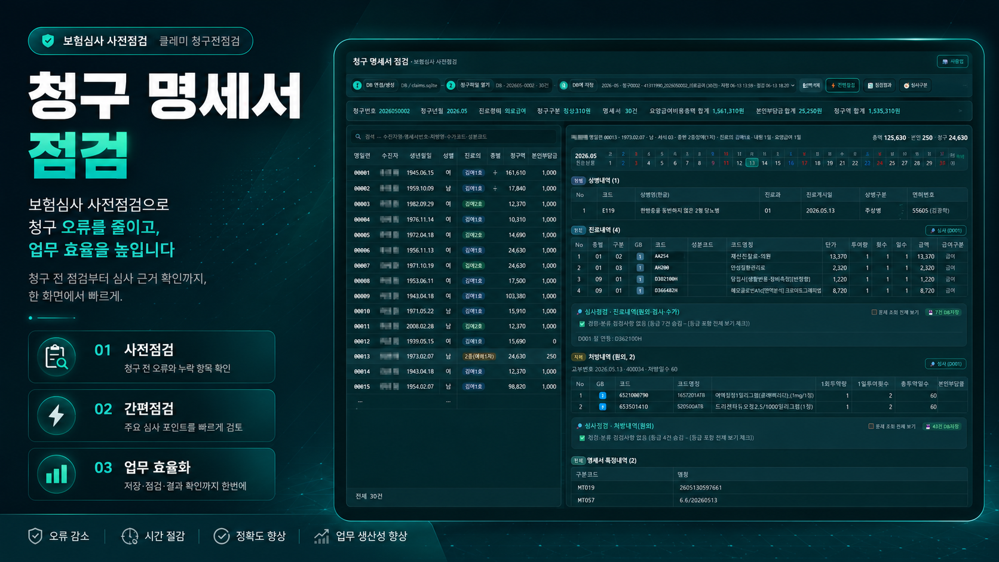Check 문제 조회 전체 보기 under 진료내역 점검
The image size is (999, 562).
[x=874, y=312]
